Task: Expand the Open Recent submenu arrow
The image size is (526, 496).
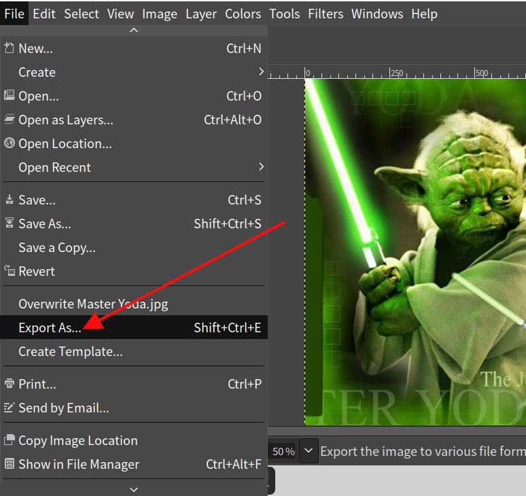Action: tap(262, 166)
